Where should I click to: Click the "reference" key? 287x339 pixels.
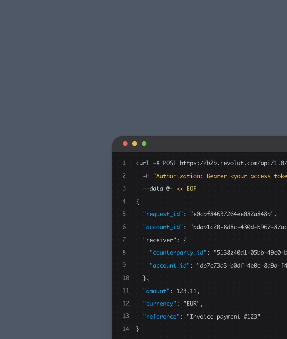click(x=161, y=317)
